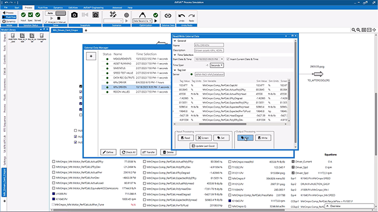
Task: Switch to Dynamics mode
Action: [9, 22]
